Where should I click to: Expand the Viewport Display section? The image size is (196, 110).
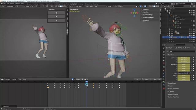click(173, 94)
